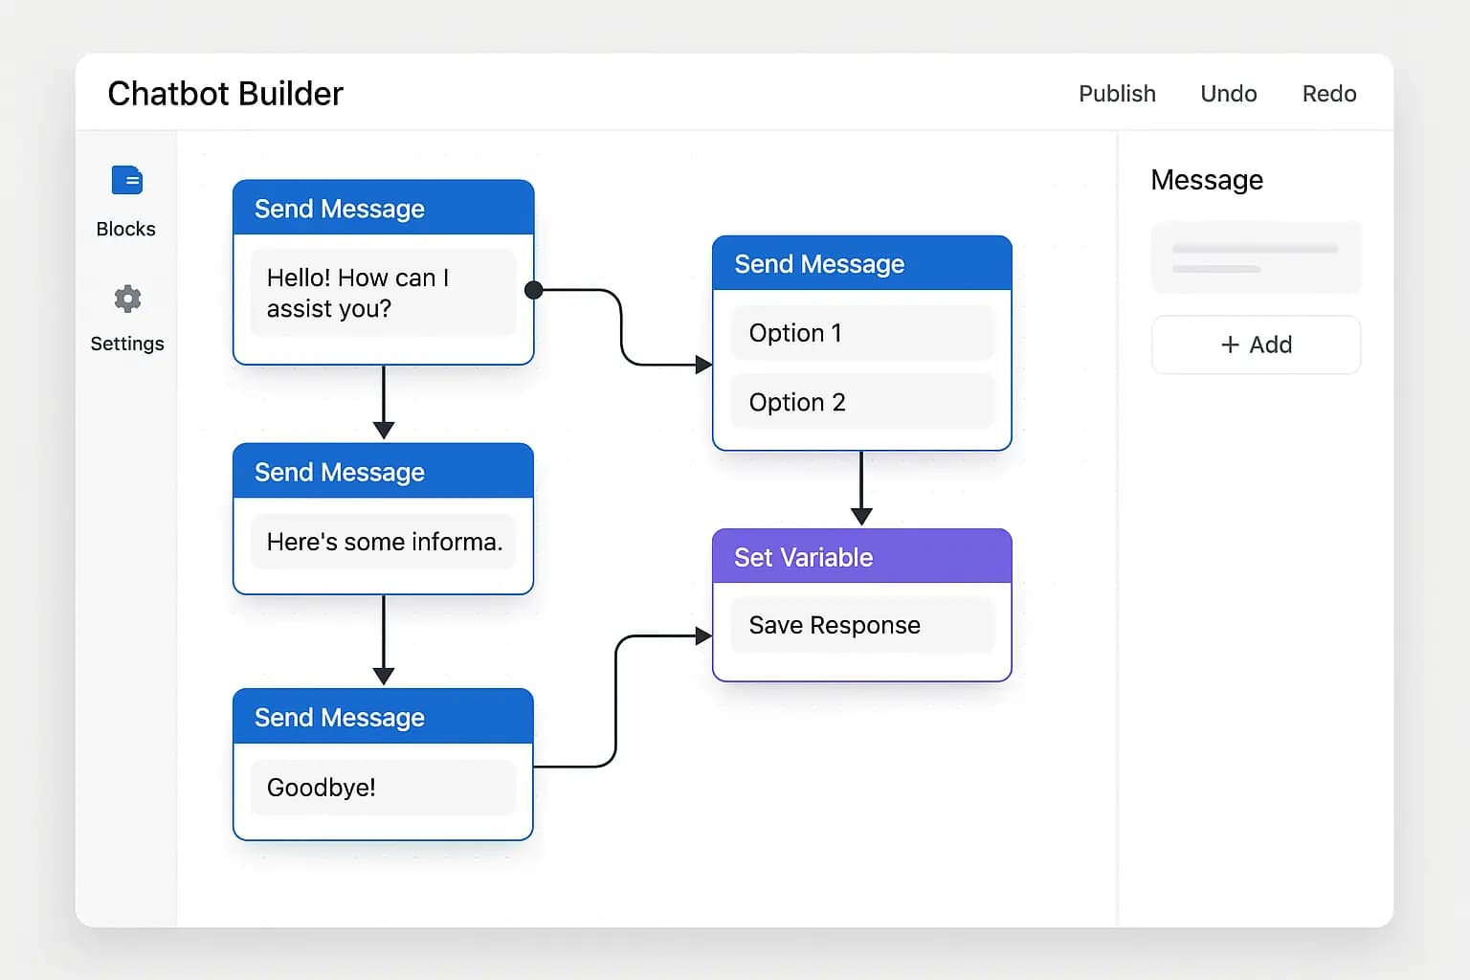
Task: Click arrowhead entering the Set Variable block from left
Action: [703, 635]
